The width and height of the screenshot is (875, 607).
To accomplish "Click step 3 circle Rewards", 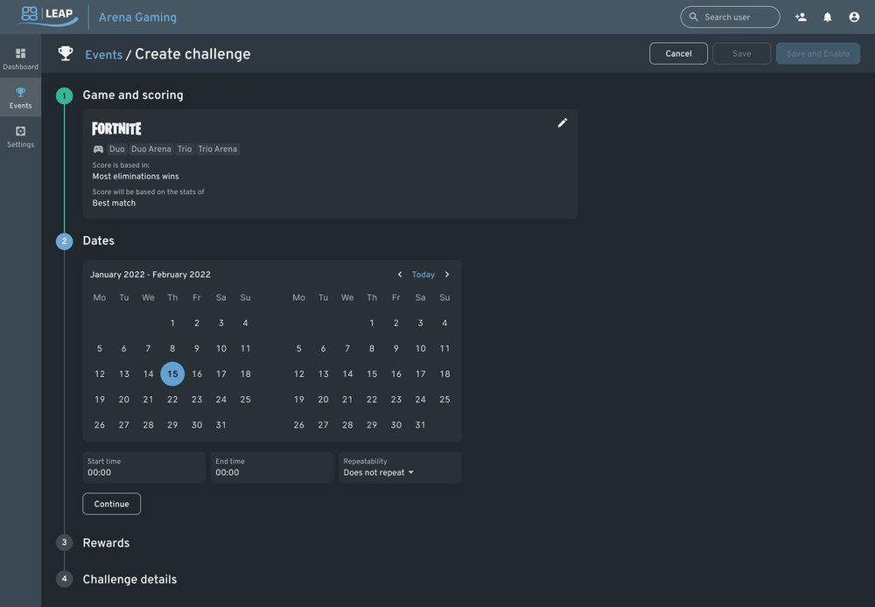I will point(64,542).
